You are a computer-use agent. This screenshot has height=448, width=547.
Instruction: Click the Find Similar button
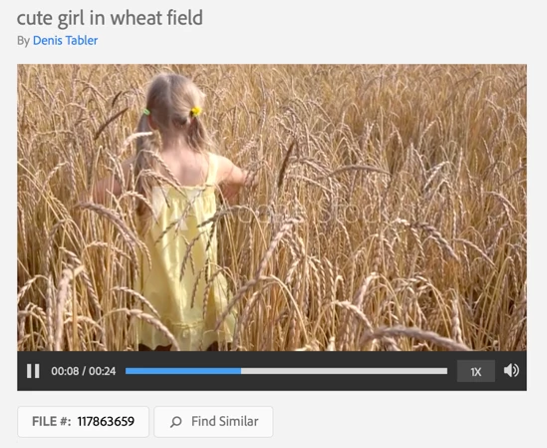(213, 421)
